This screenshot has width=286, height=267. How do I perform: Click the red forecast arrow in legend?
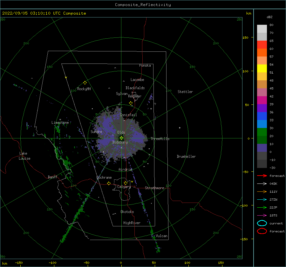tap(262, 176)
